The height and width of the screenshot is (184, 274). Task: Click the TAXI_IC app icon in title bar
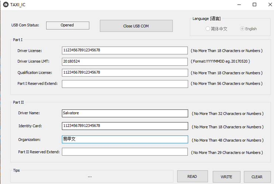click(6, 4)
